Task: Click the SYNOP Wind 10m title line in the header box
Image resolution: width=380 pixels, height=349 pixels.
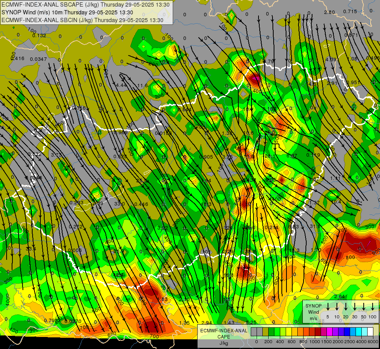Action: [67, 12]
